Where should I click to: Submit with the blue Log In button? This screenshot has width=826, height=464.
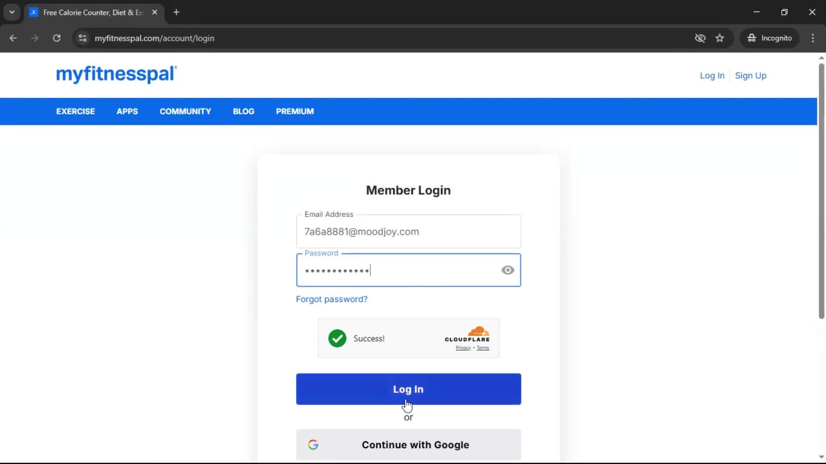click(x=408, y=389)
